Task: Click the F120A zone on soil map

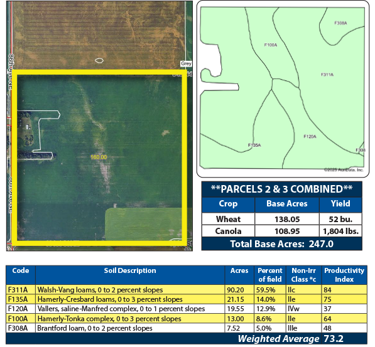Action: point(310,136)
